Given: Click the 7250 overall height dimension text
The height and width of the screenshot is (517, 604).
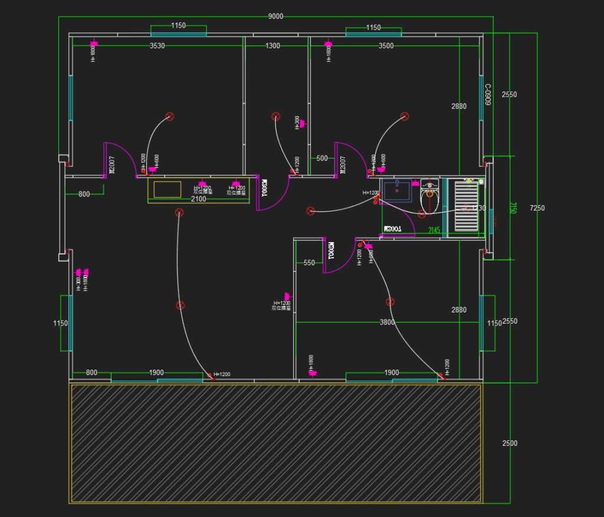Looking at the screenshot, I should [537, 208].
